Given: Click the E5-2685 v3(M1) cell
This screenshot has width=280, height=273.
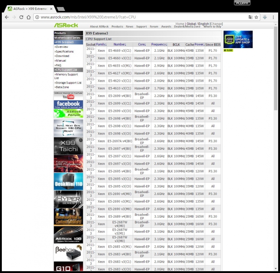Looking at the screenshot, I should pyautogui.click(x=120, y=247).
